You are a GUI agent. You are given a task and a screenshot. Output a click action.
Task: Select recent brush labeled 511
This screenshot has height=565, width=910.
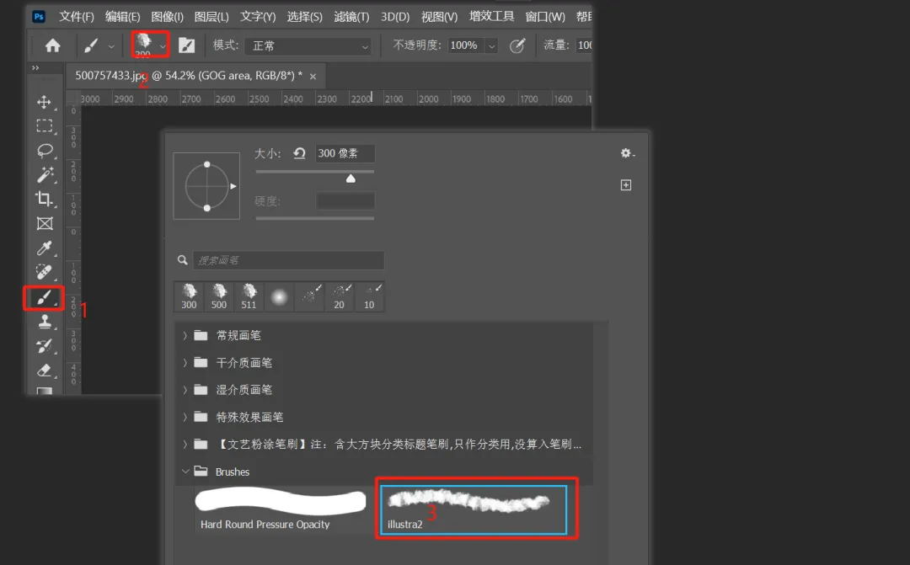(249, 296)
